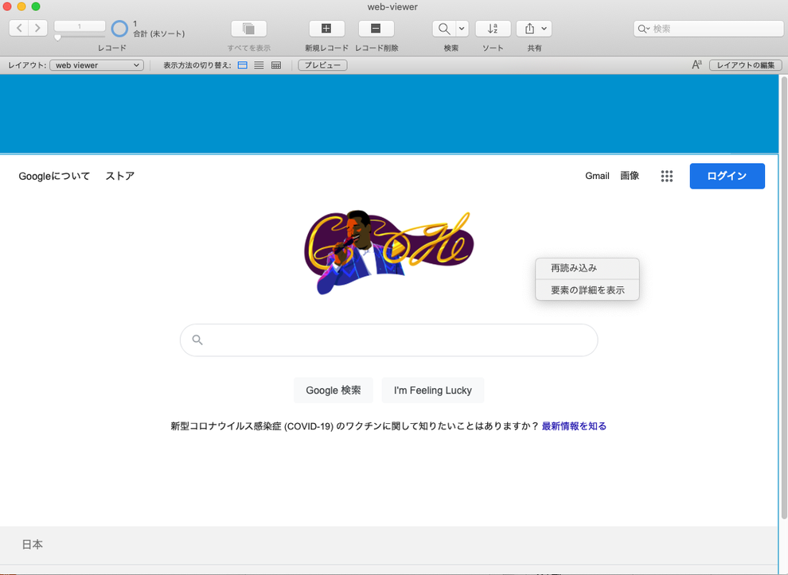Create a new record with plus icon
788x575 pixels.
tap(326, 29)
